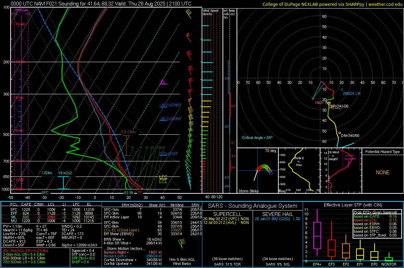Viewport: 404px width, 268px height.
Task: Select the based on STP_fixed: 0.05 line
Action: tap(375, 235)
